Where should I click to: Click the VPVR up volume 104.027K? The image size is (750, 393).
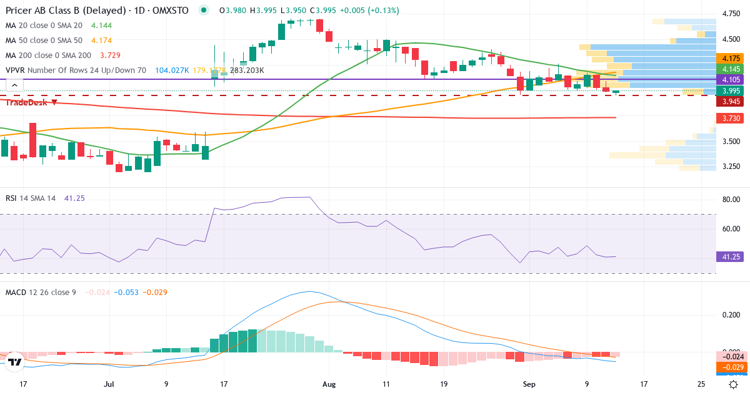point(172,70)
